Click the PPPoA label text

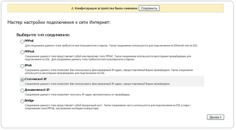tap(29, 52)
